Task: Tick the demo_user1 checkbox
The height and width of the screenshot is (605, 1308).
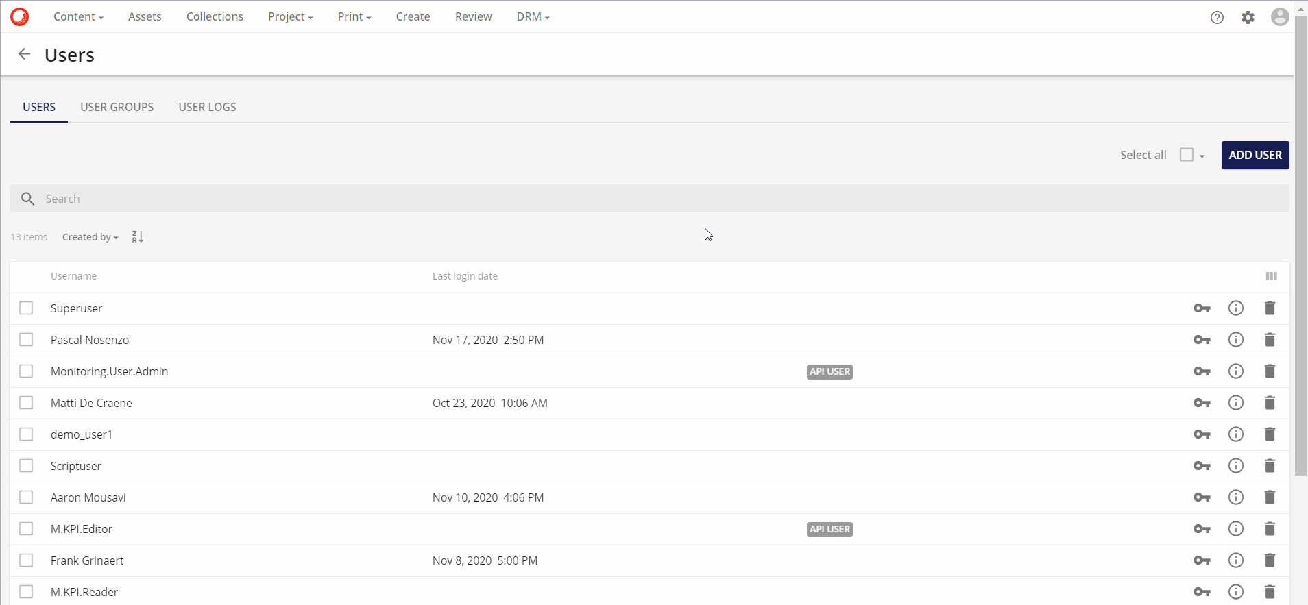Action: (x=26, y=434)
